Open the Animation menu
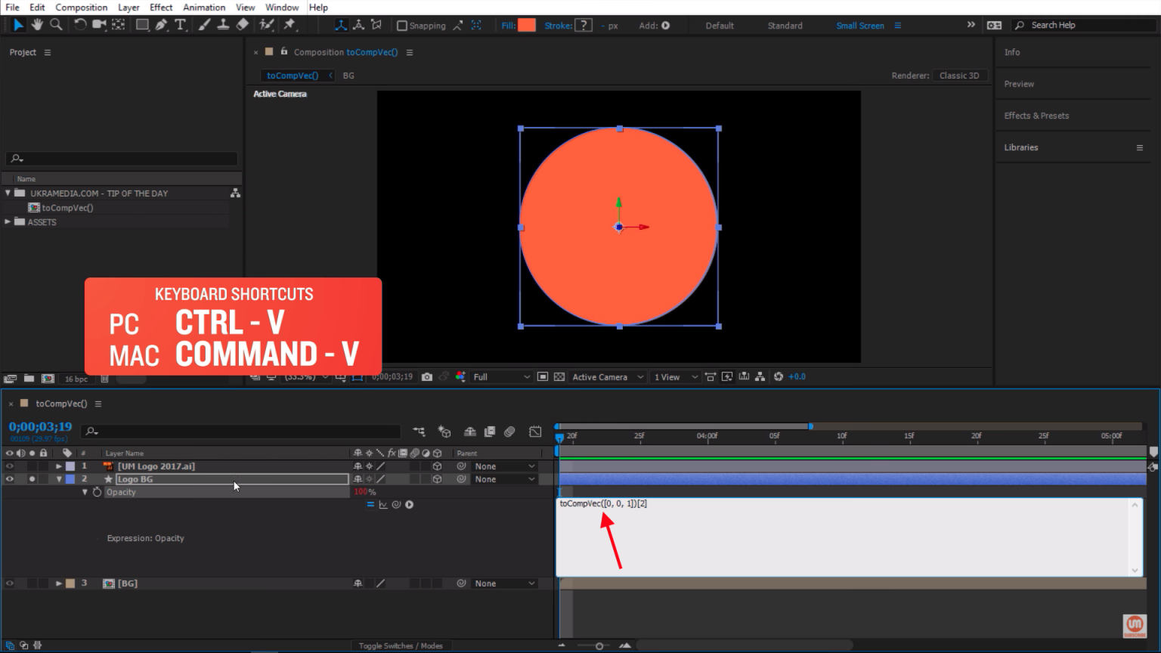Image resolution: width=1161 pixels, height=653 pixels. coord(203,8)
